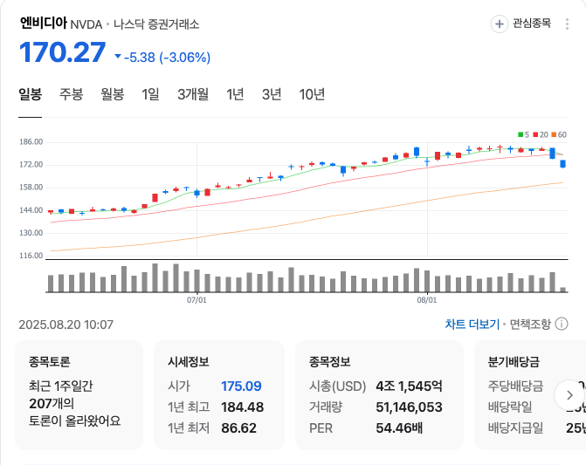Click the market cap value 4조 1,545억
586x465 pixels.
click(410, 386)
